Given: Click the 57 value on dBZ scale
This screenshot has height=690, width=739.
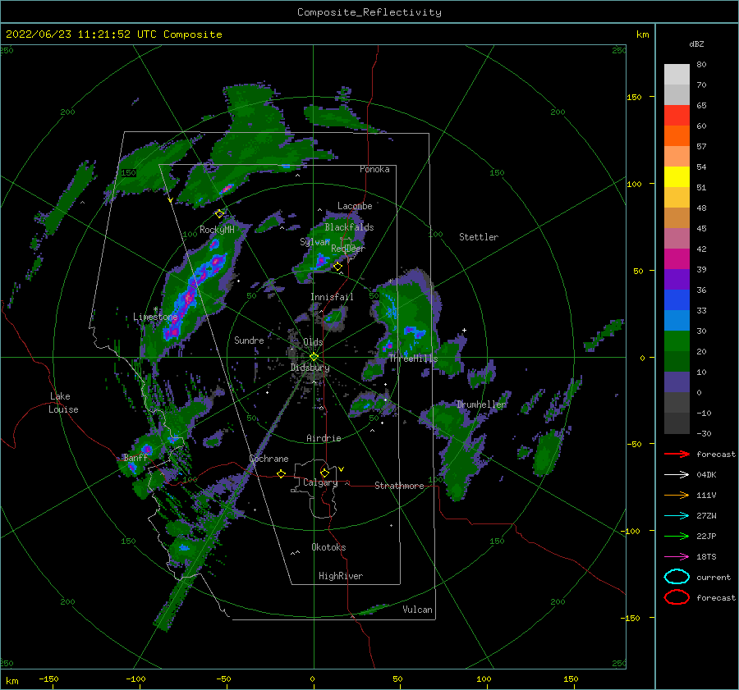Looking at the screenshot, I should pos(701,146).
